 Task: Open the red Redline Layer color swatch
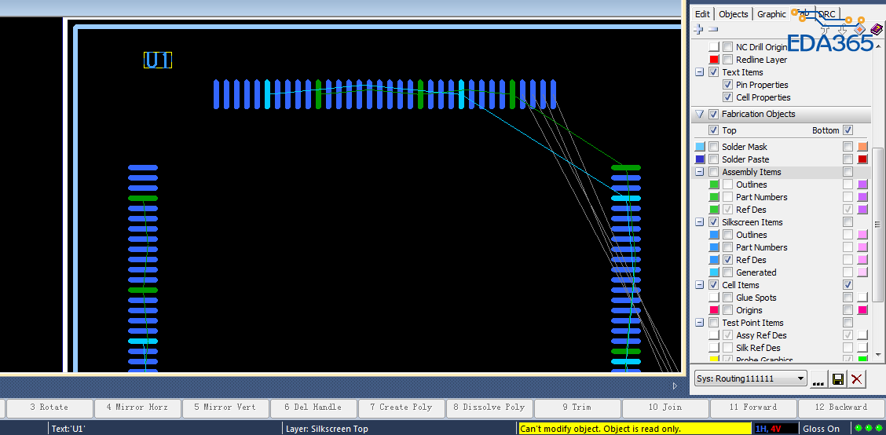tap(714, 60)
